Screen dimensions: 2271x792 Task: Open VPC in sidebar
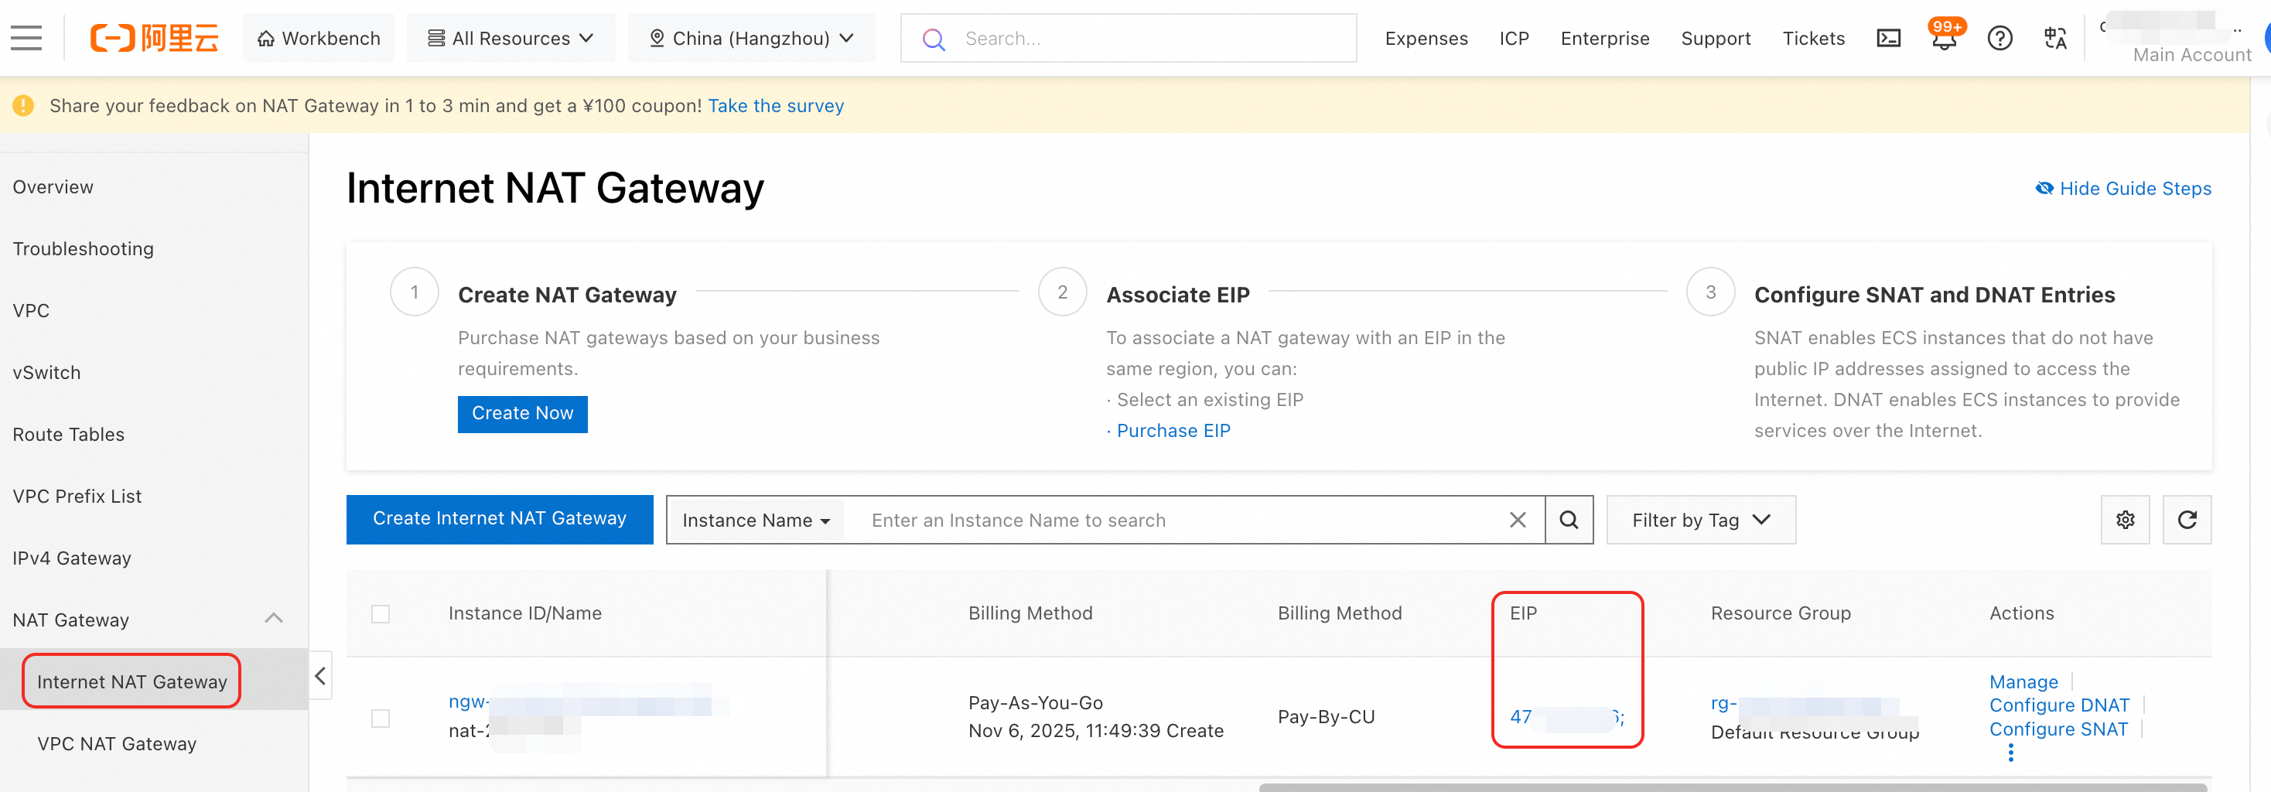(31, 310)
